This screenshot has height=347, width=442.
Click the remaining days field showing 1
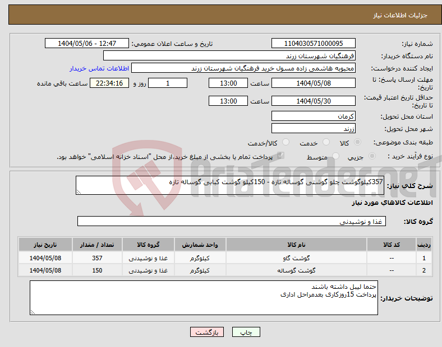pyautogui.click(x=168, y=83)
